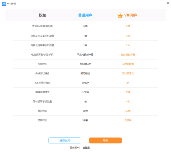The height and width of the screenshot is (152, 171).
Task: Click the ApowerMirror app logo in title bar
Action: tap(4, 4)
